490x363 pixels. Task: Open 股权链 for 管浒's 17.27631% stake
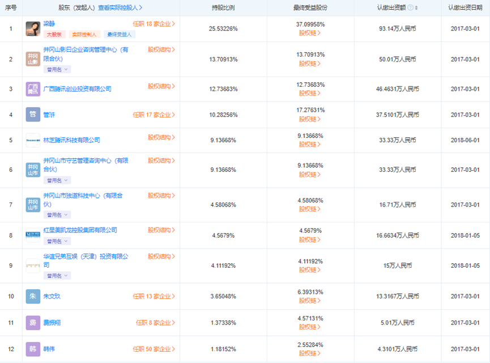[310, 119]
